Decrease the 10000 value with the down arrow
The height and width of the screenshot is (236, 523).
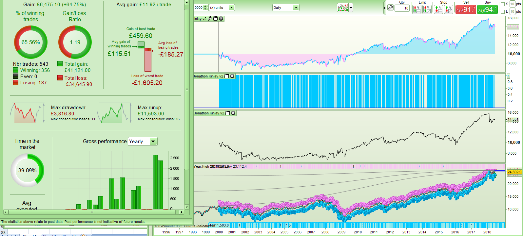(x=205, y=9)
